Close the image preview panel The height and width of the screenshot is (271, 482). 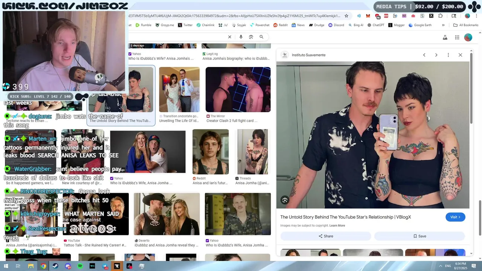[460, 55]
